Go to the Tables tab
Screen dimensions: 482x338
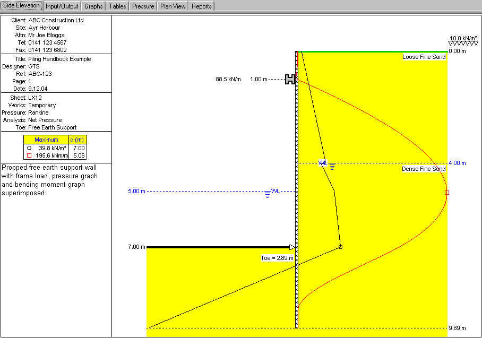point(117,6)
